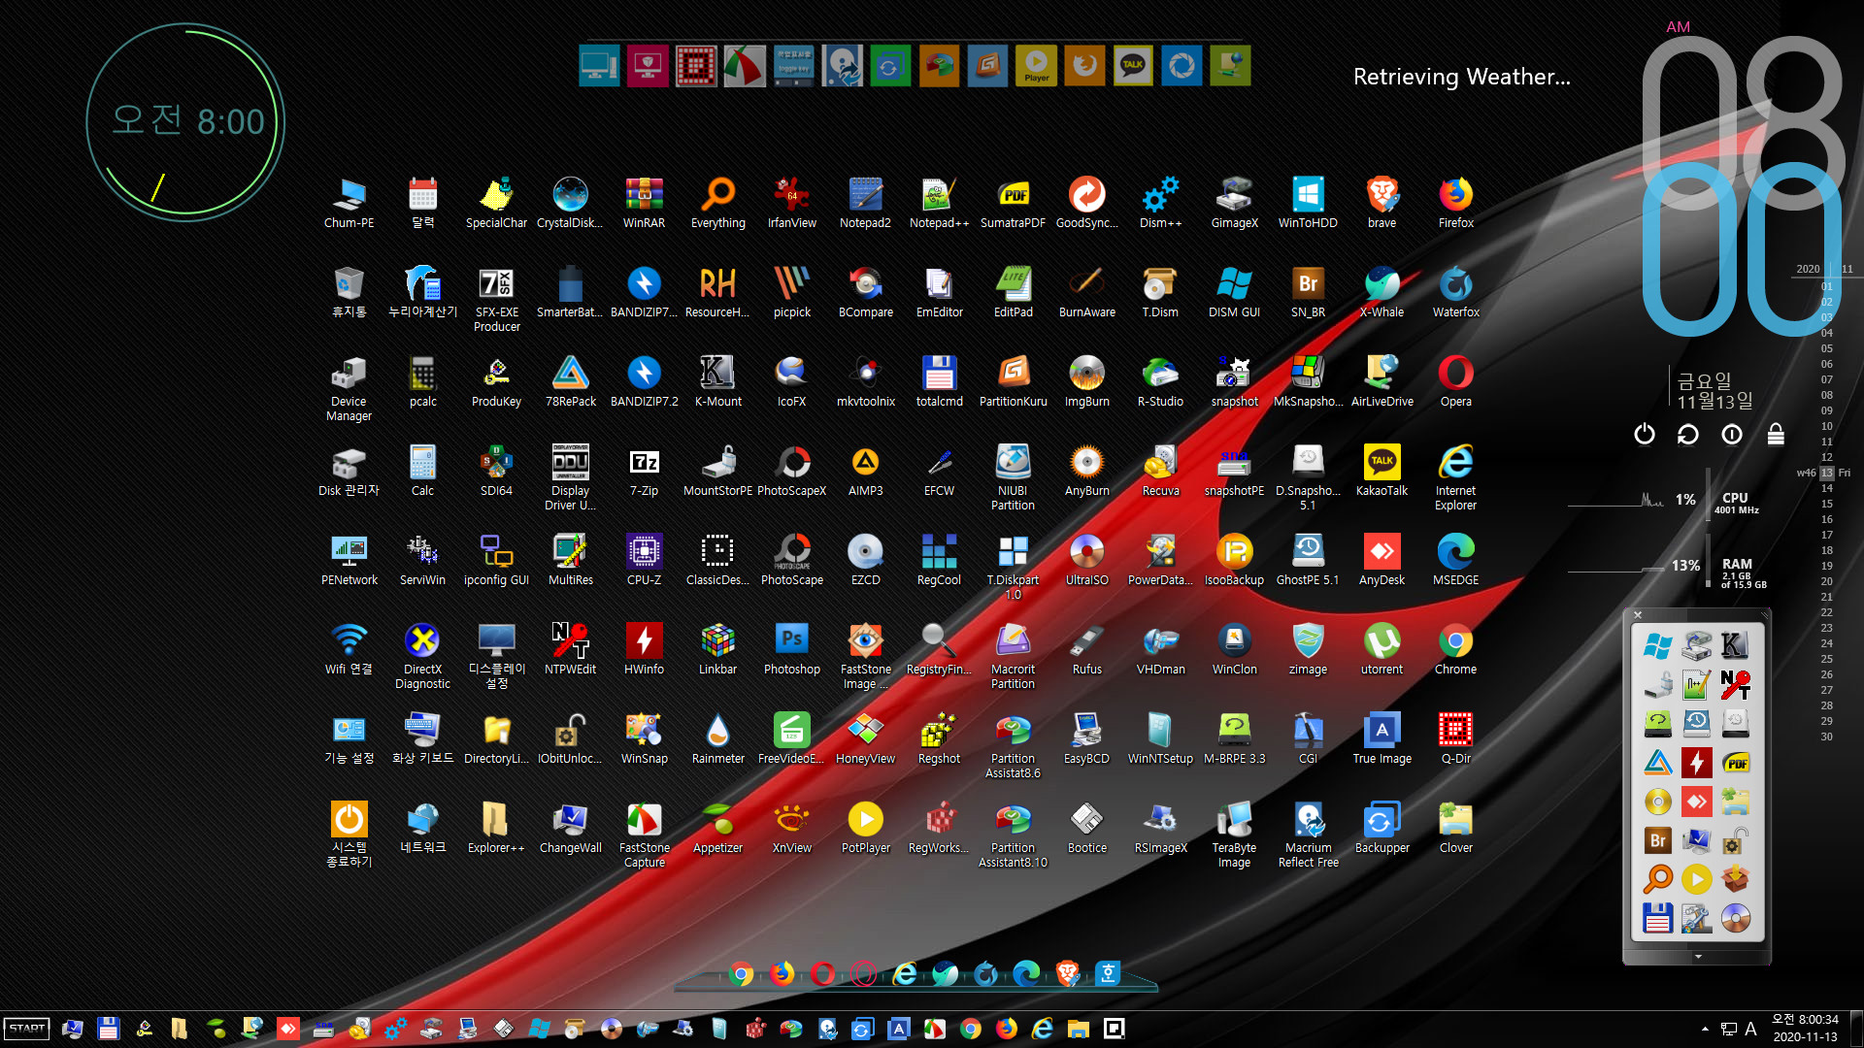Screen dimensions: 1864x1048
Task: Click Internet Explorer icon in bottom browser dock
Action: [904, 973]
